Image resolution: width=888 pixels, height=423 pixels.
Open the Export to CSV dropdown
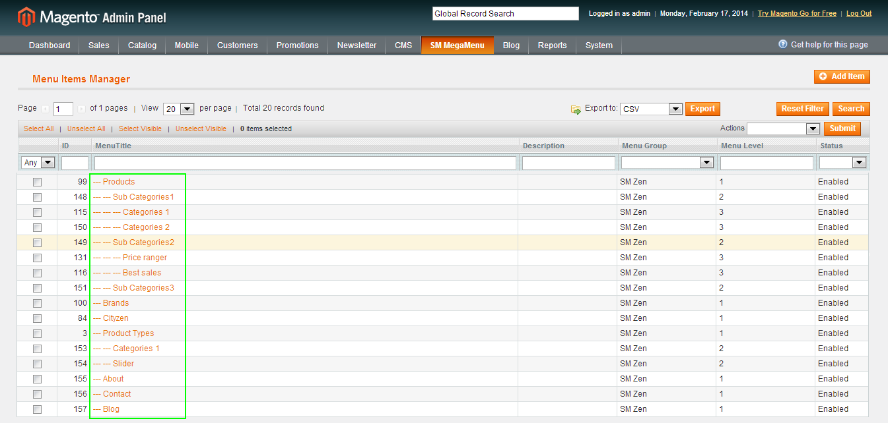tap(651, 109)
